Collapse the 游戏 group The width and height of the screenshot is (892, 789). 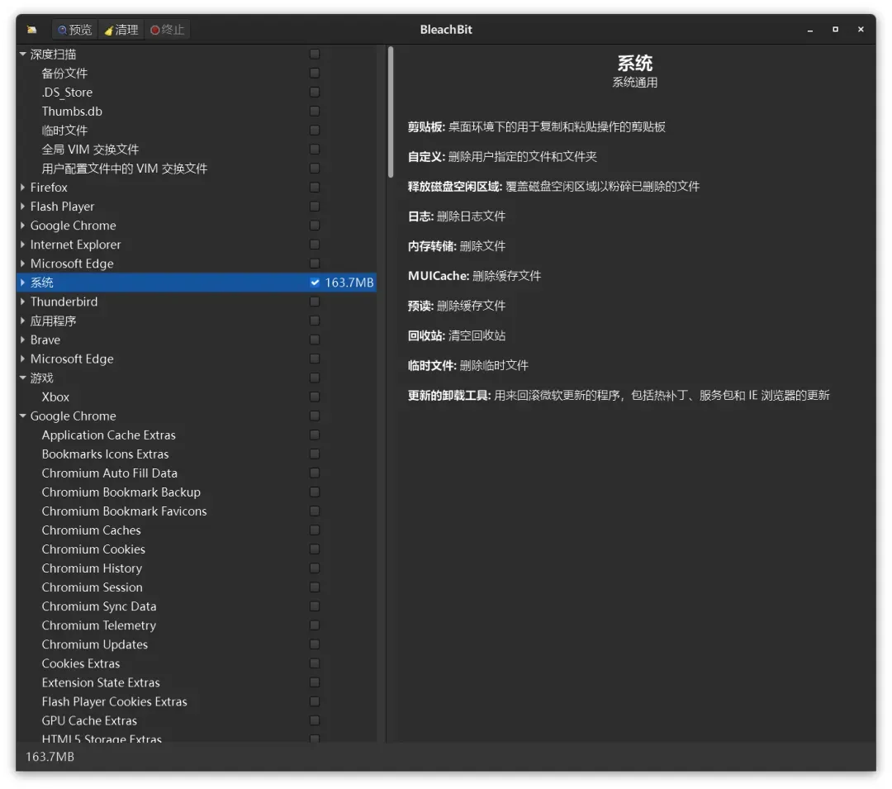pos(23,378)
